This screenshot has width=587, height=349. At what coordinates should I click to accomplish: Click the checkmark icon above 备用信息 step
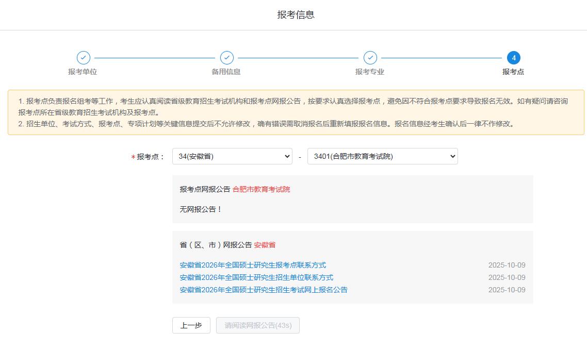(x=226, y=58)
